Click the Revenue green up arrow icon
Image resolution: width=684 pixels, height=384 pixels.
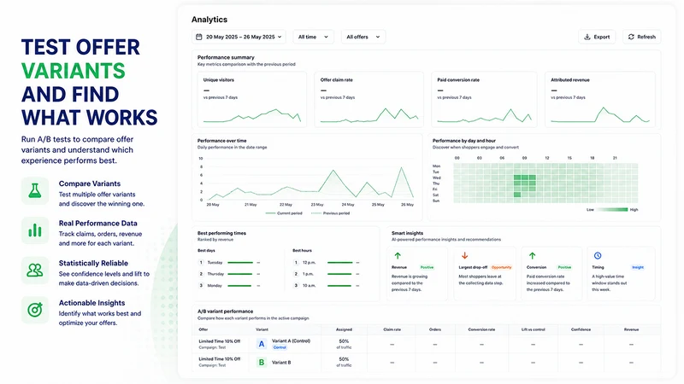pyautogui.click(x=398, y=255)
